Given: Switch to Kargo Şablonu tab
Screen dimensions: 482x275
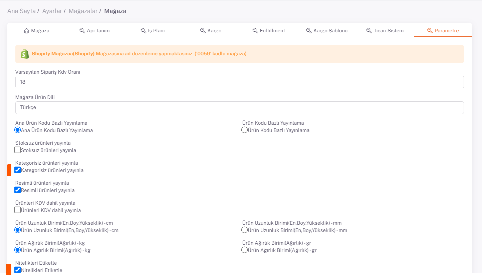Looking at the screenshot, I should 327,31.
